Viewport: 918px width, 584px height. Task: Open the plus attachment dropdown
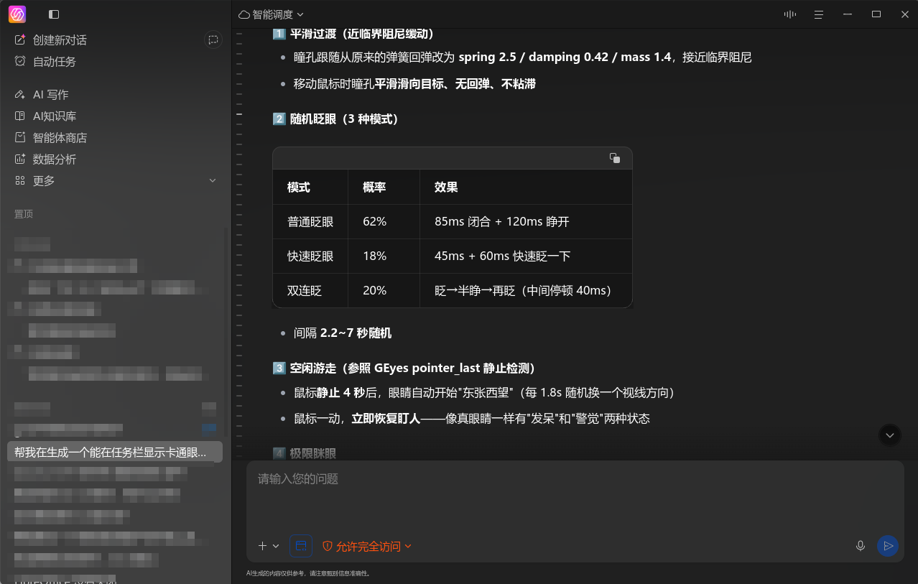(x=268, y=546)
